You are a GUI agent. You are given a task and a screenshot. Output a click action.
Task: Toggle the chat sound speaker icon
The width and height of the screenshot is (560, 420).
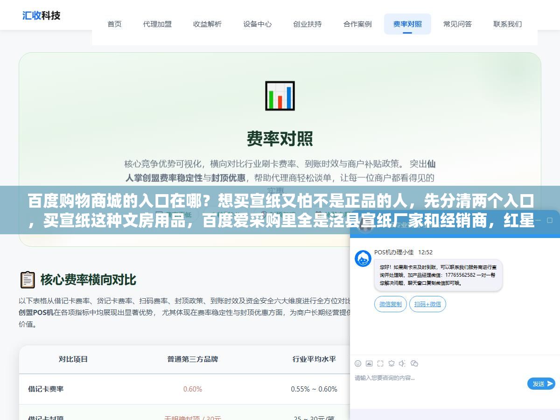(x=402, y=363)
